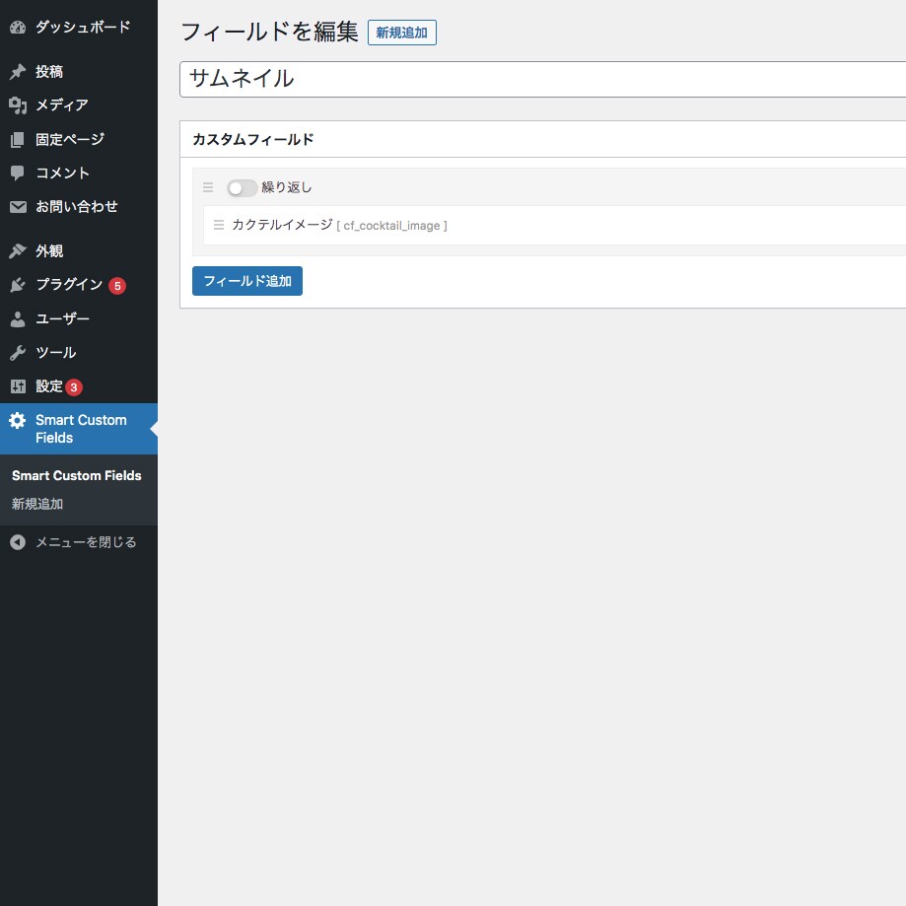Focus the サムネイル title input field
Screen dimensions: 906x906
(x=543, y=79)
